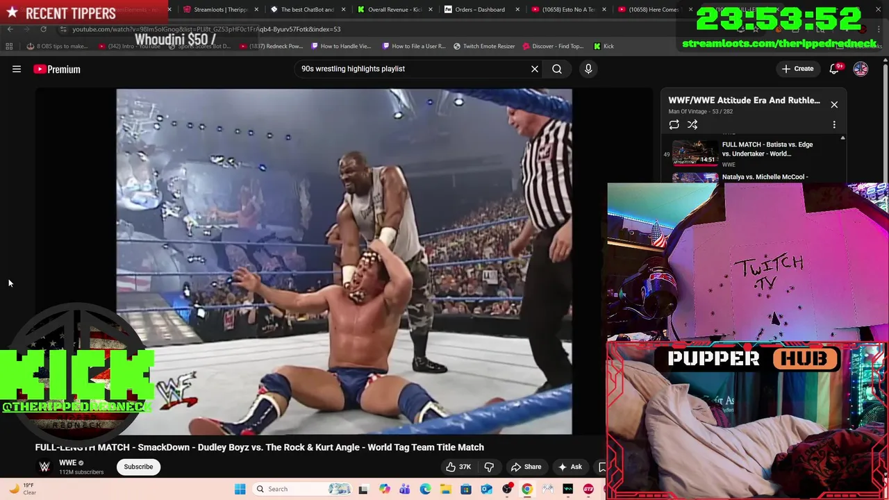Open How to File a User R... bookmark
The image size is (889, 500).
click(x=414, y=47)
